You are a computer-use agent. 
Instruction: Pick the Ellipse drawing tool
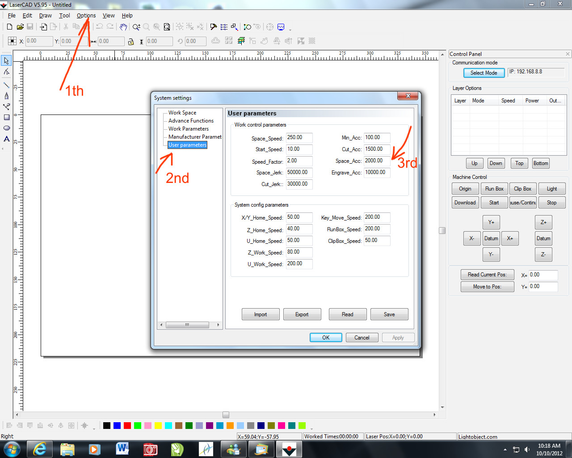pyautogui.click(x=6, y=128)
